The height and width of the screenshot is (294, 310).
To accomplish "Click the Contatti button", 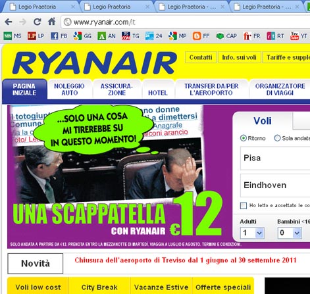I will [201, 57].
